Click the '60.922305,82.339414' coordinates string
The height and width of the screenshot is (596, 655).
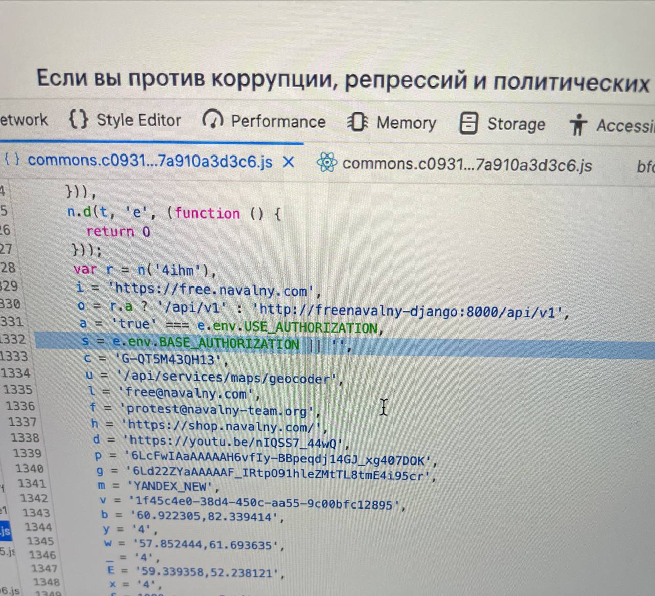205,516
